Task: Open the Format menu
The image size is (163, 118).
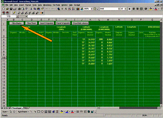Action: click(28, 5)
